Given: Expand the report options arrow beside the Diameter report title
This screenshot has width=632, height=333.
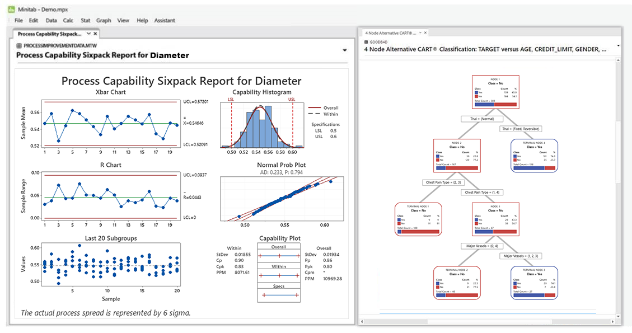Looking at the screenshot, I should (x=344, y=49).
